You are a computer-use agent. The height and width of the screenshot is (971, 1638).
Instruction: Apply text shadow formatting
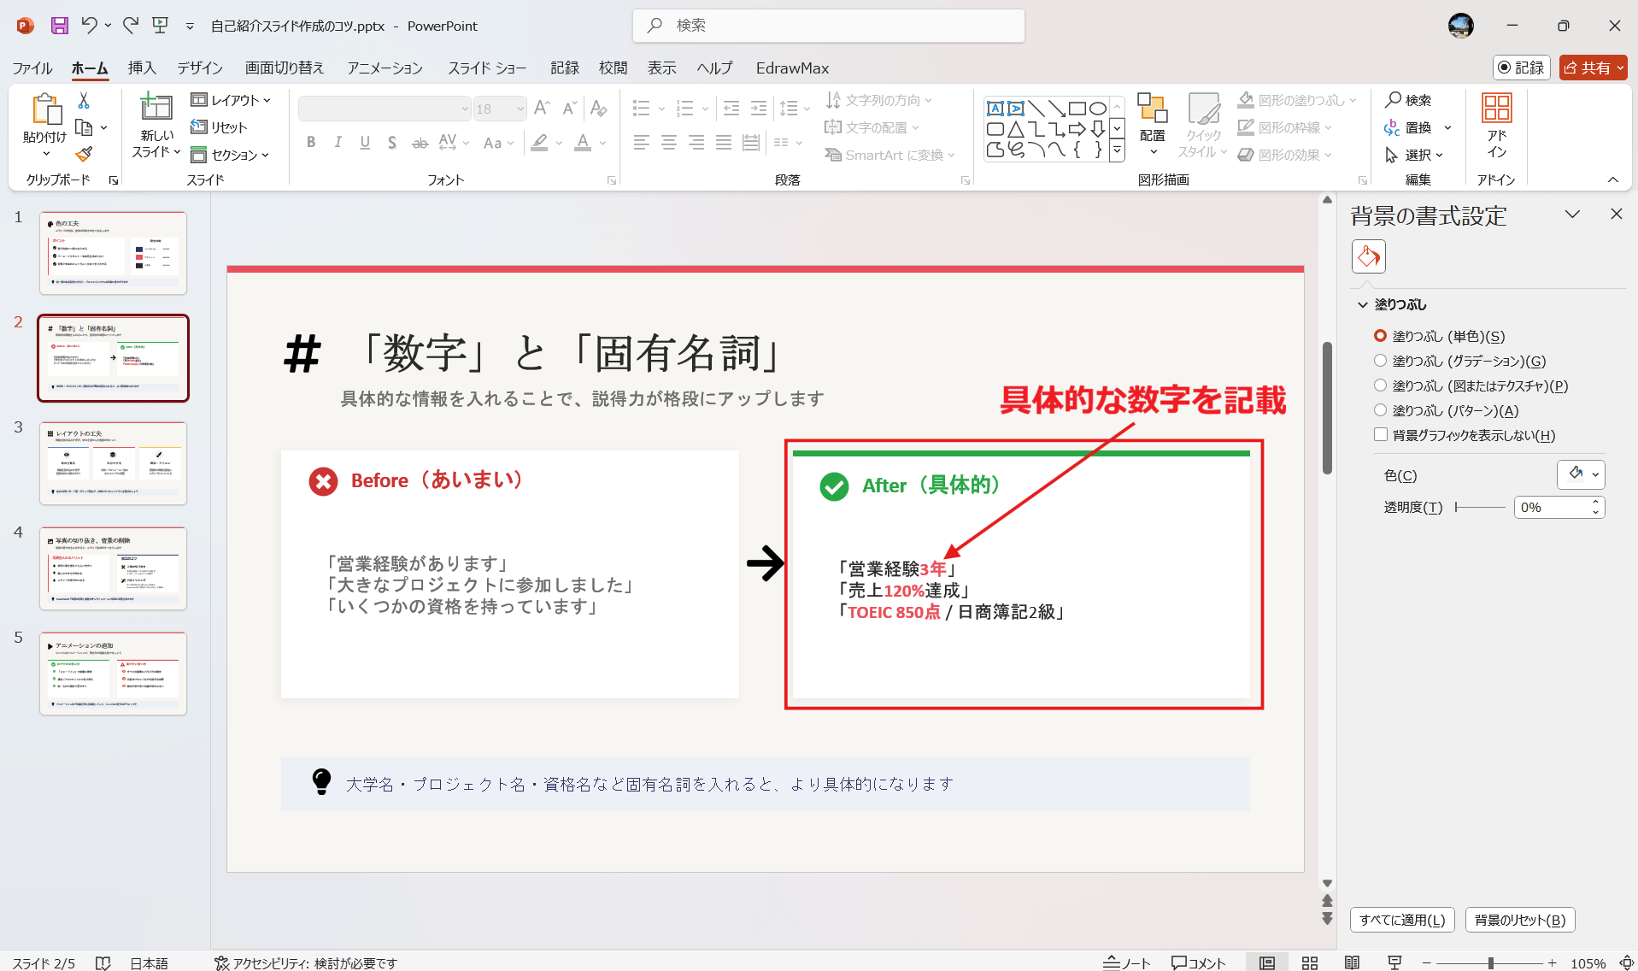tap(391, 142)
